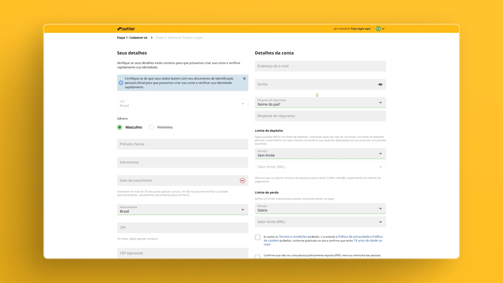This screenshot has height=283, width=503.
Task: Select 'Etapa 1: Cadastrar-se' step
Action: (132, 38)
